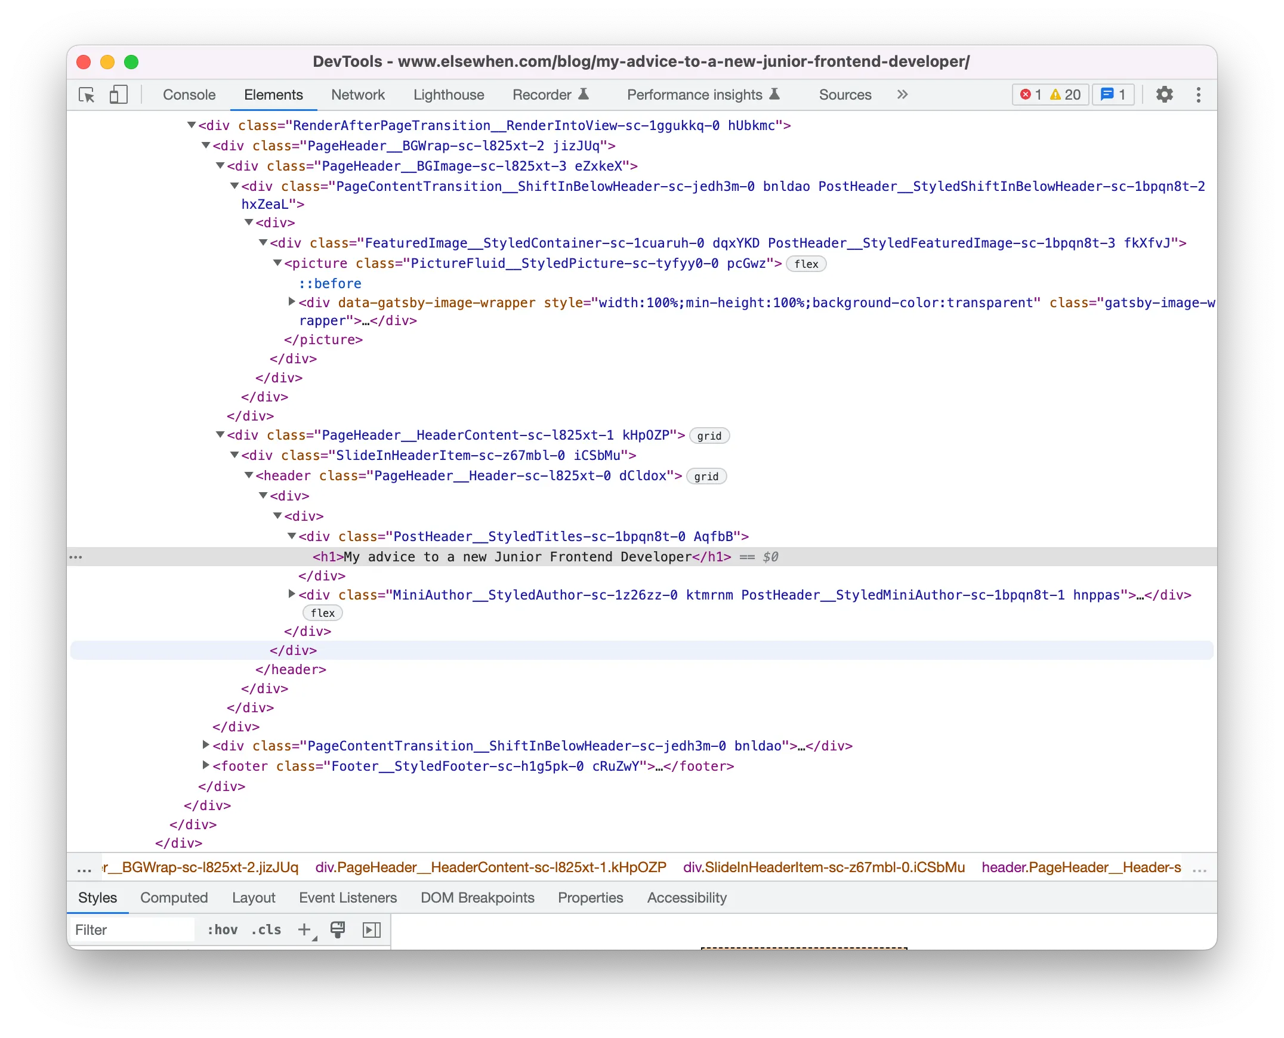
Task: Open DevTools settings gear
Action: (1164, 94)
